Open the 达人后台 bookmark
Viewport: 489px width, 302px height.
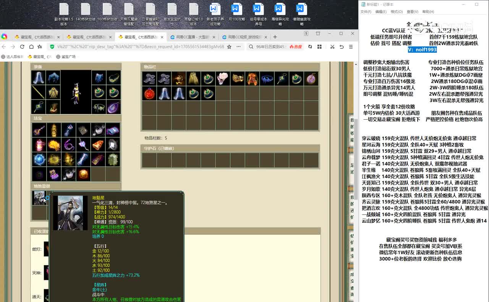click(12, 57)
